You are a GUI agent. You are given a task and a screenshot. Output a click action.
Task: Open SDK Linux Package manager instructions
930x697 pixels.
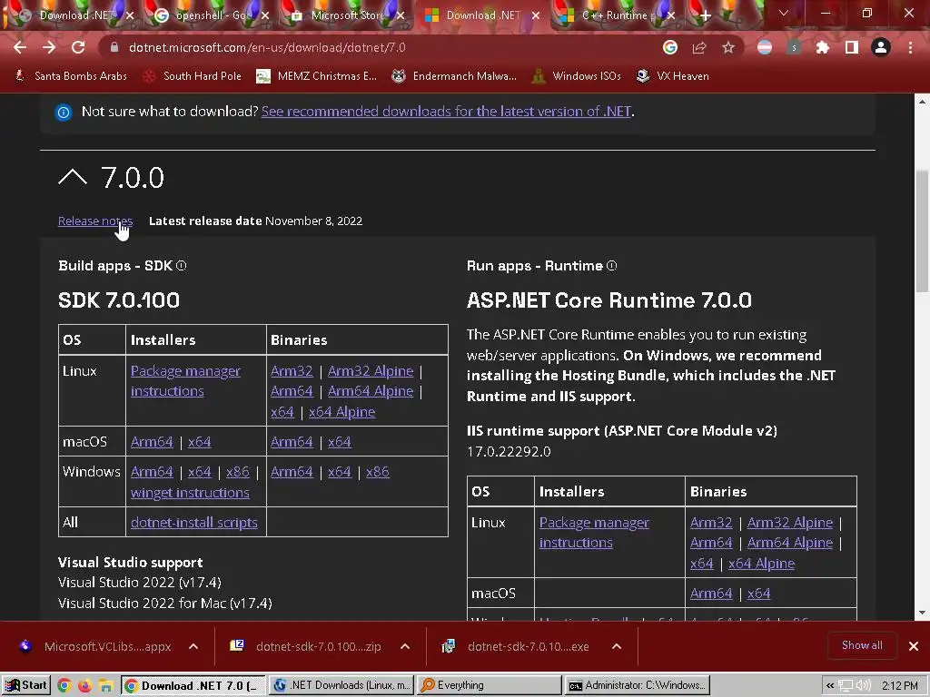tap(185, 380)
